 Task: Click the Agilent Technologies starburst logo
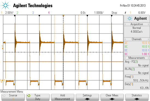coord(5,5)
